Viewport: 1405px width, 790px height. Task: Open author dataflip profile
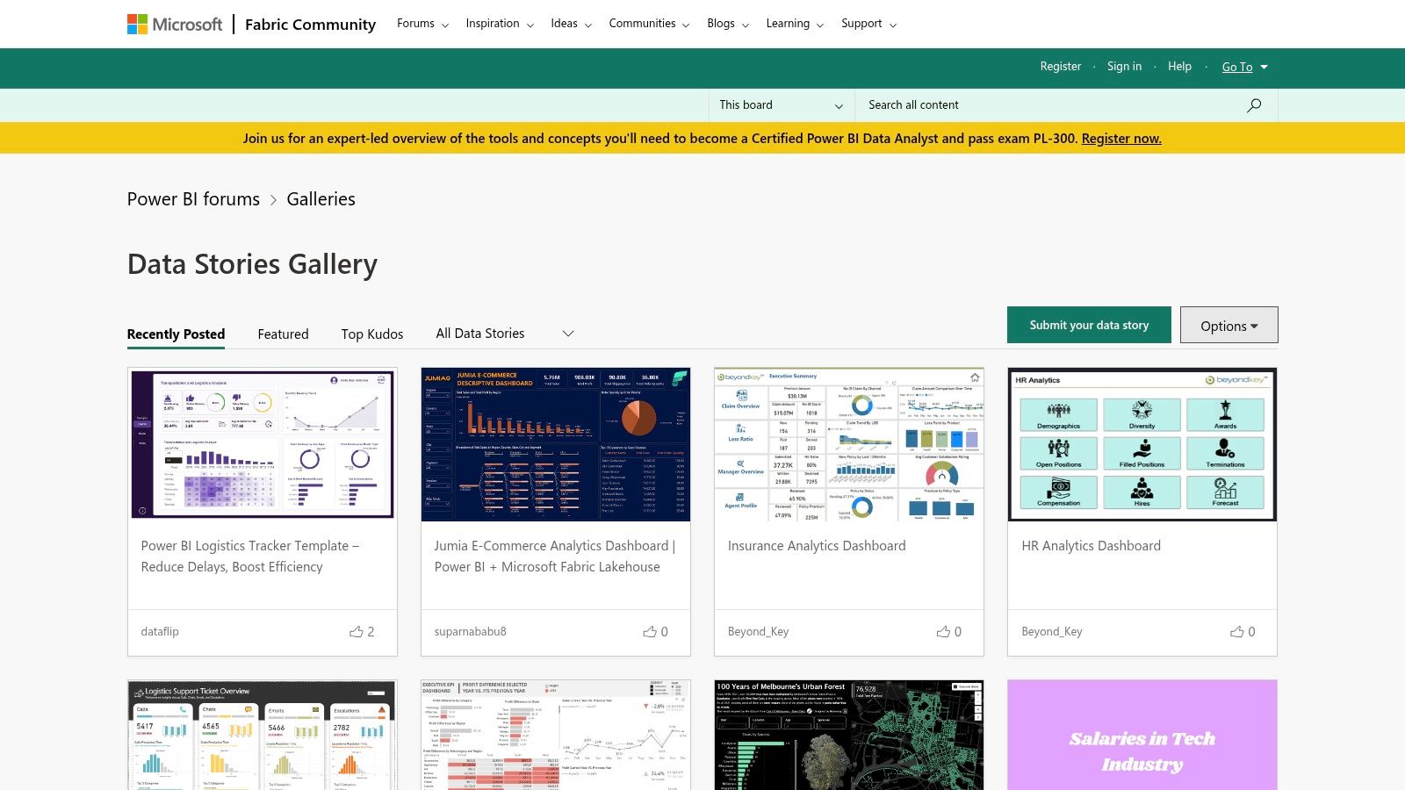160,631
